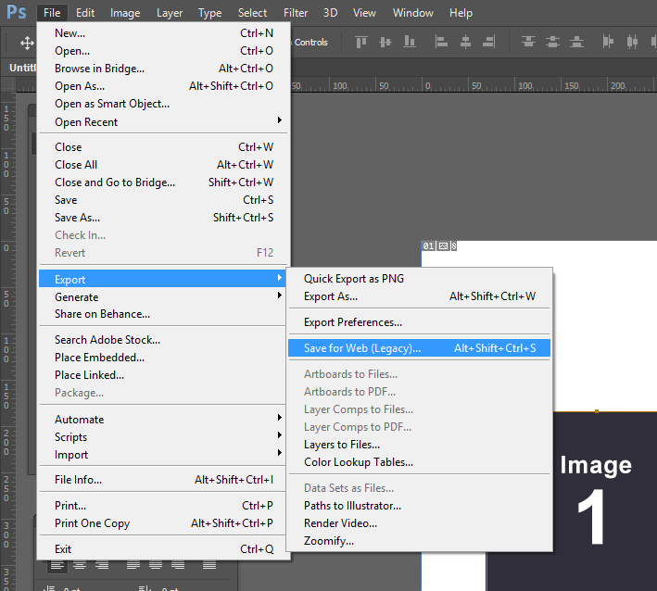Click the Align top edges icon
657x591 pixels.
click(x=360, y=42)
